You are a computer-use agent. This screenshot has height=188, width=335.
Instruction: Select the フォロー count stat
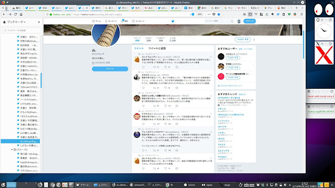(149, 39)
